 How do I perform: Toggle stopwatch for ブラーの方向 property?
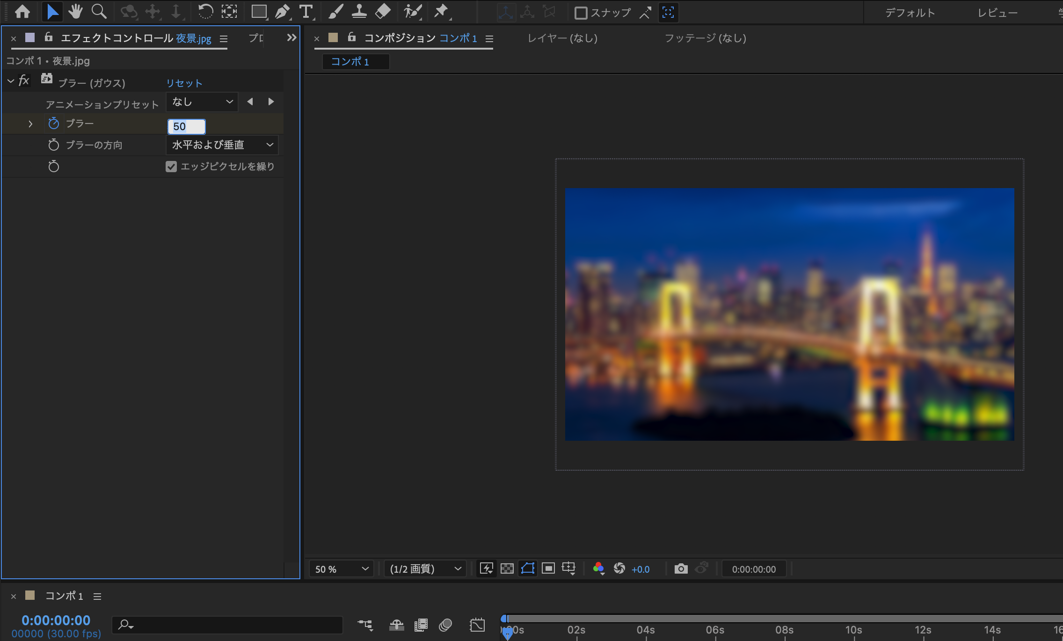click(x=54, y=145)
